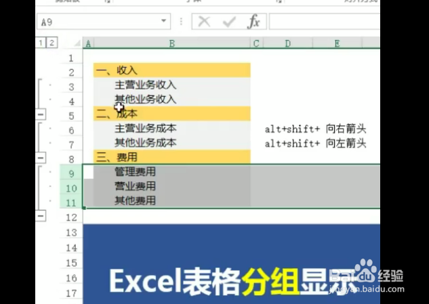Click the Select All corner triangle
Screen dimensions: 429x304
tap(77, 43)
